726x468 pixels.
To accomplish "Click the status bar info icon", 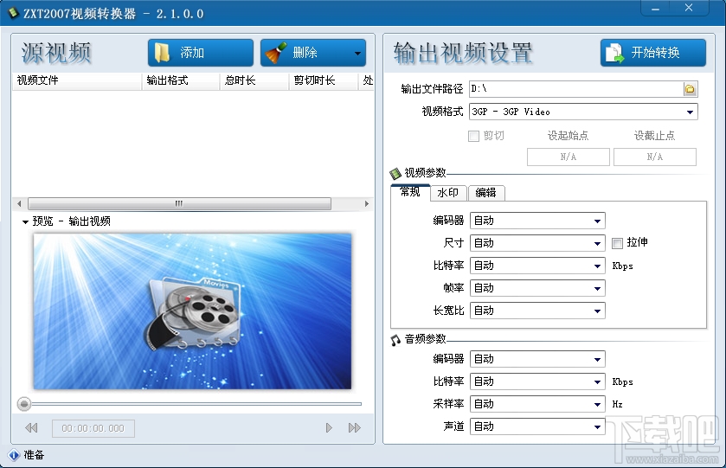I will coord(14,455).
